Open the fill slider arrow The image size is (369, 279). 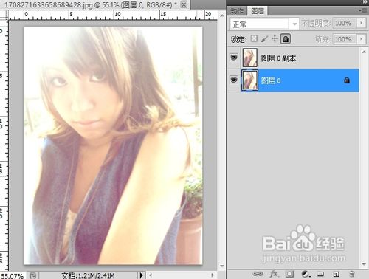[362, 39]
